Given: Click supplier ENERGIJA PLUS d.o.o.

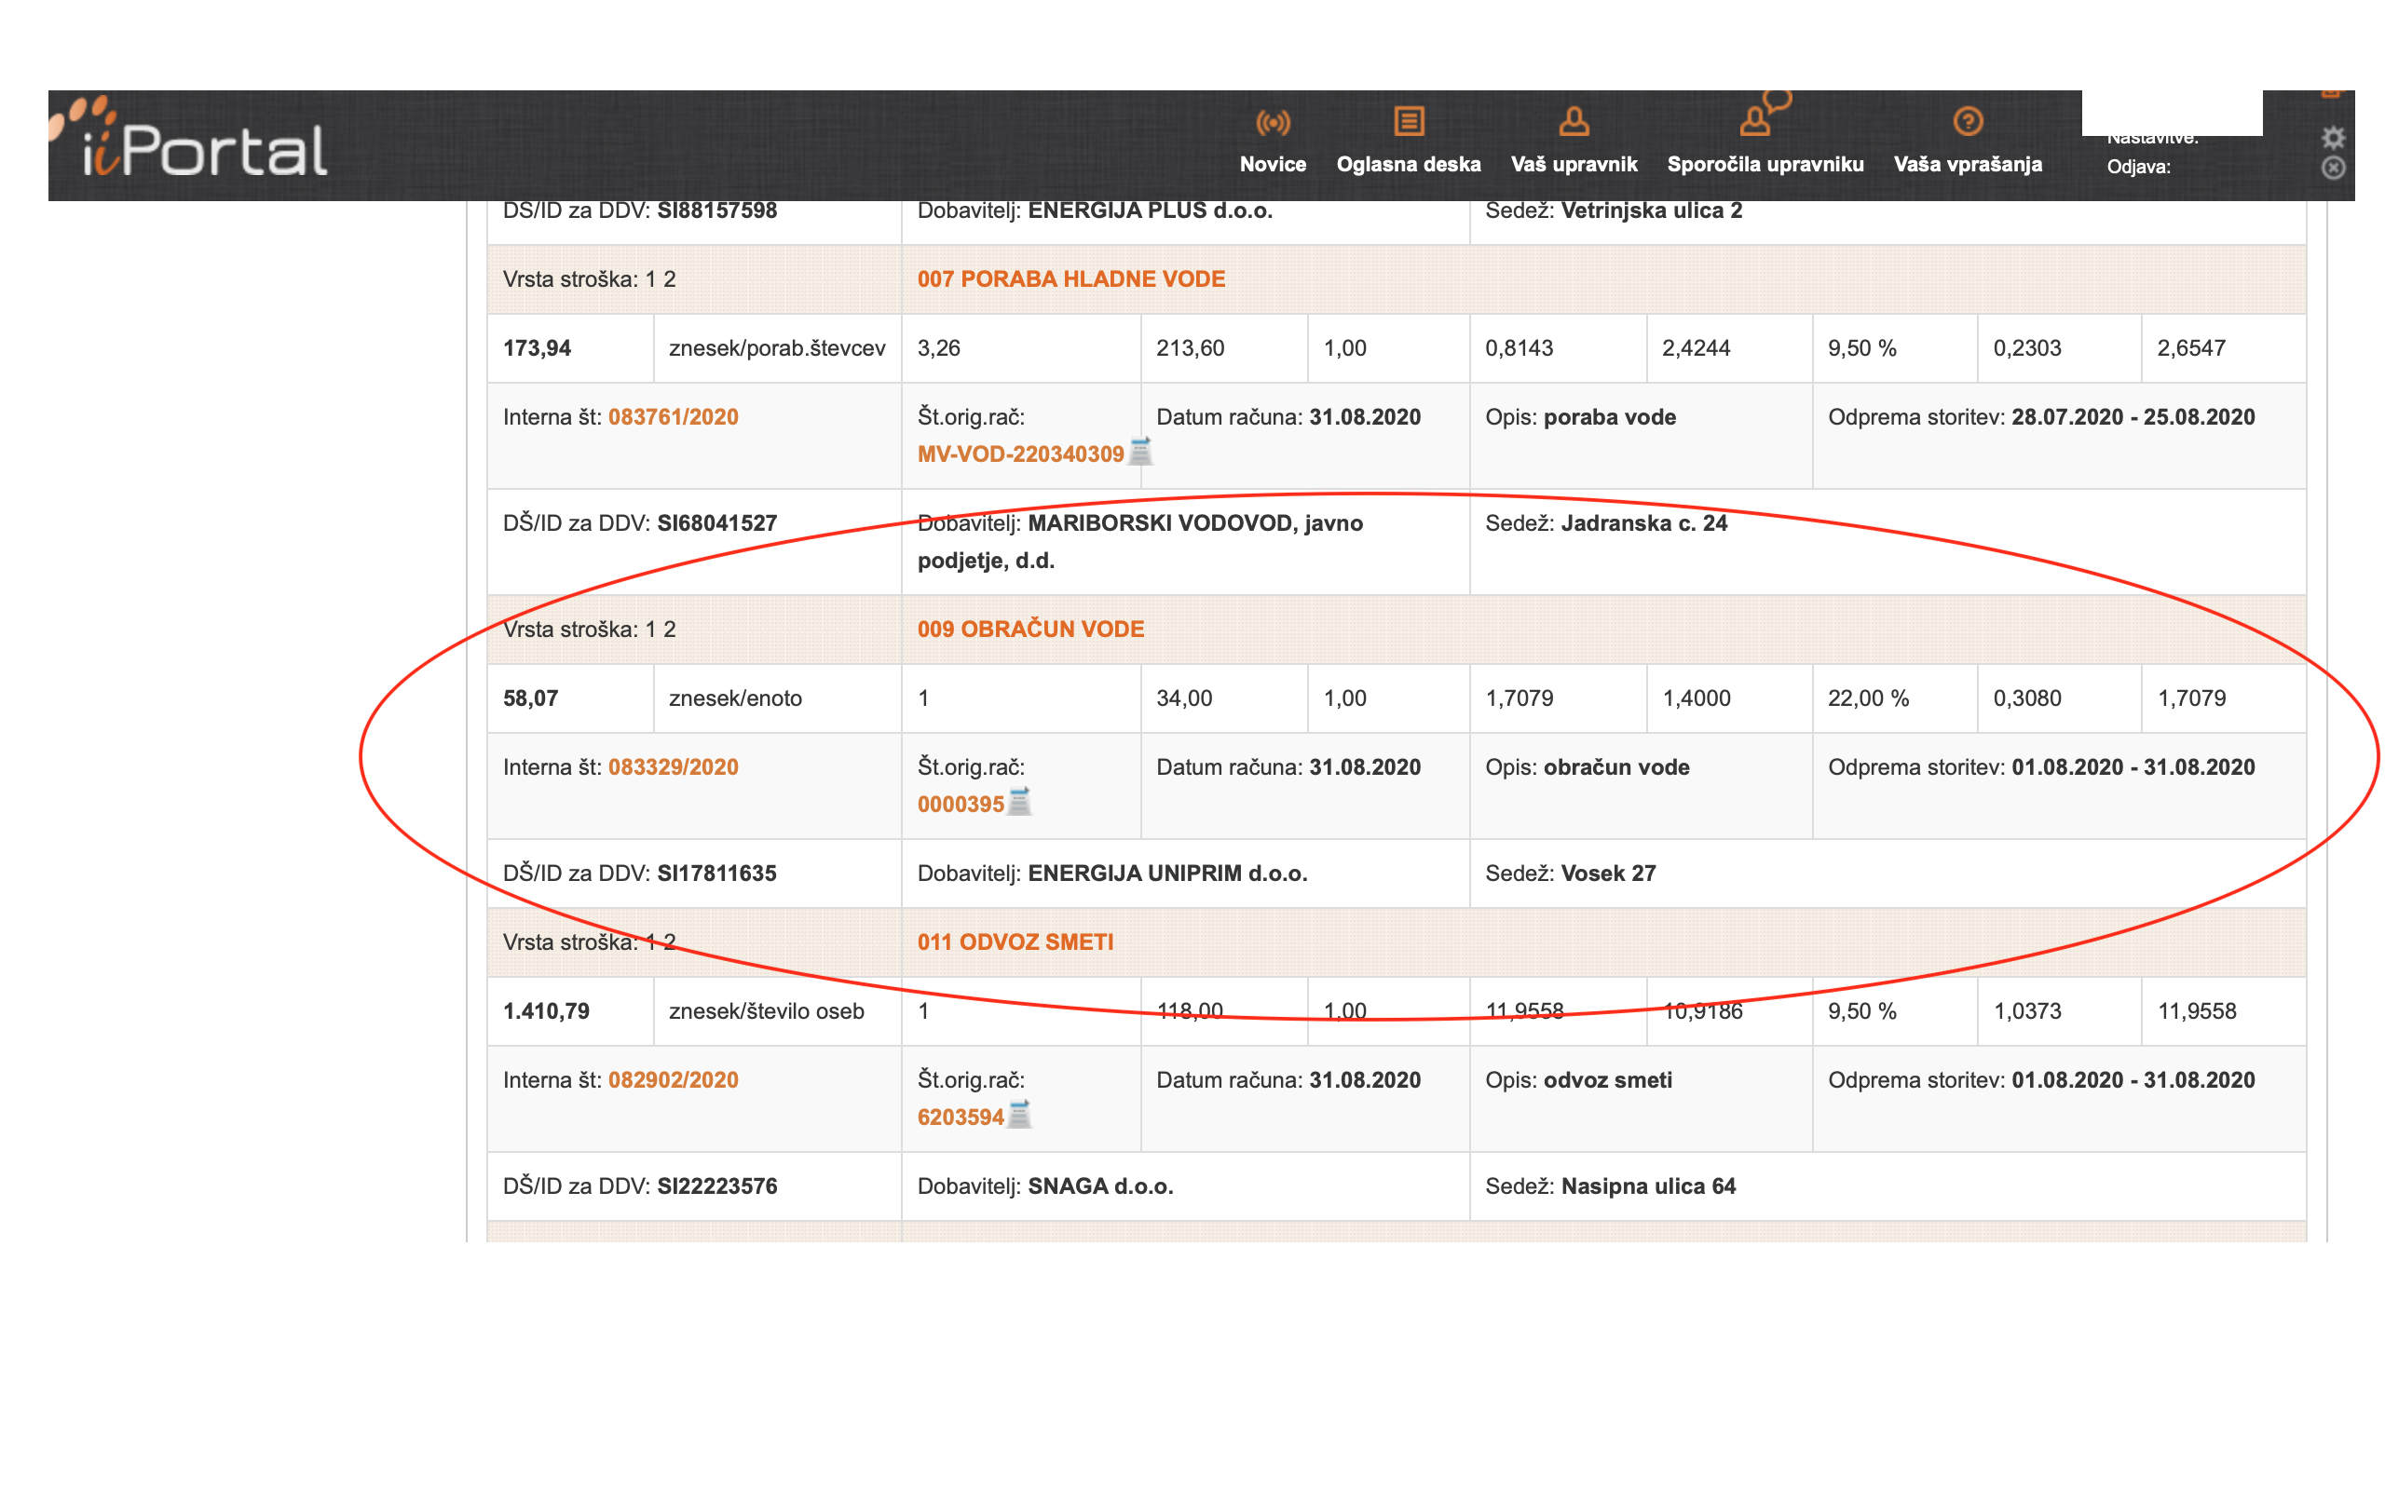Looking at the screenshot, I should [1151, 210].
